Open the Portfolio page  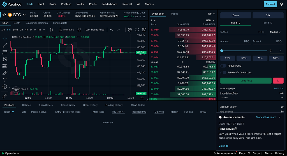click(x=66, y=4)
